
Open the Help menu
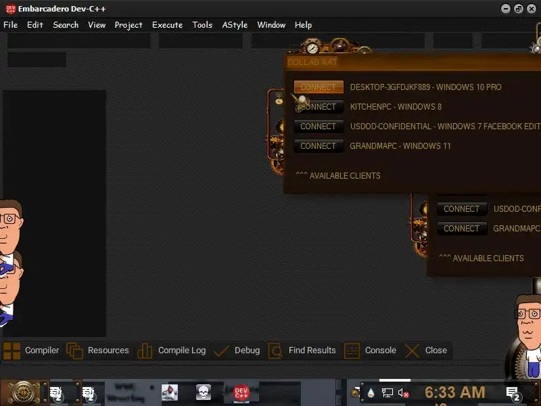pyautogui.click(x=303, y=25)
